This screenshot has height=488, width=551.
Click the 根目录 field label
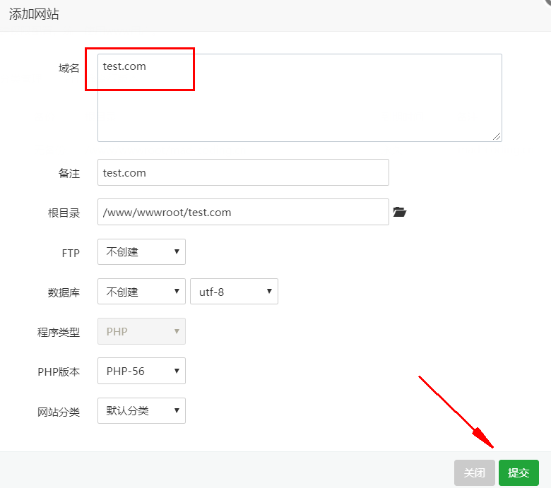[x=64, y=213]
